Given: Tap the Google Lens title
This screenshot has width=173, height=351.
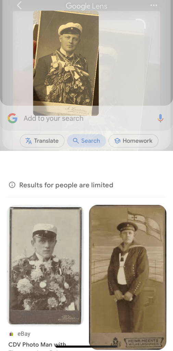Looking at the screenshot, I should (86, 6).
